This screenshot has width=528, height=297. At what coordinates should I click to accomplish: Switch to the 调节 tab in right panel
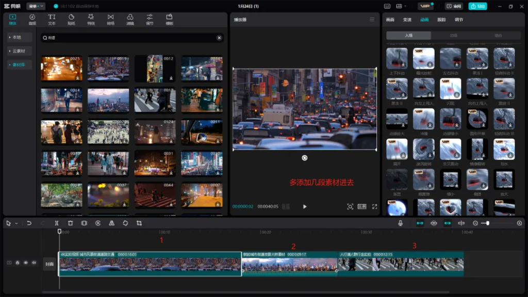[x=458, y=20]
